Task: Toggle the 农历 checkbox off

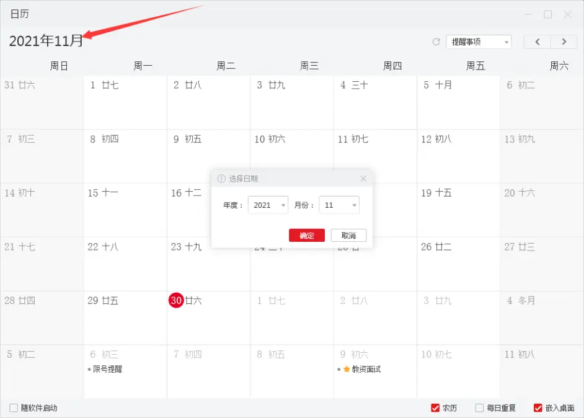Action: point(436,408)
